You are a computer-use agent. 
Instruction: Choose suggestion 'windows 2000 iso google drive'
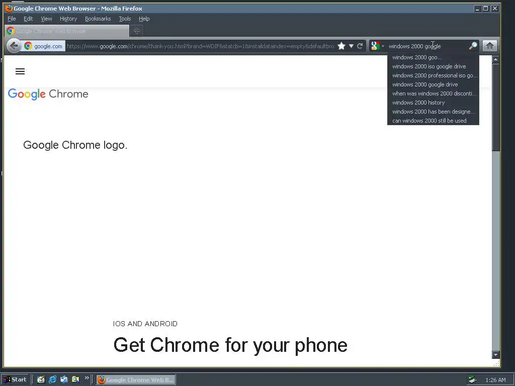(x=433, y=66)
